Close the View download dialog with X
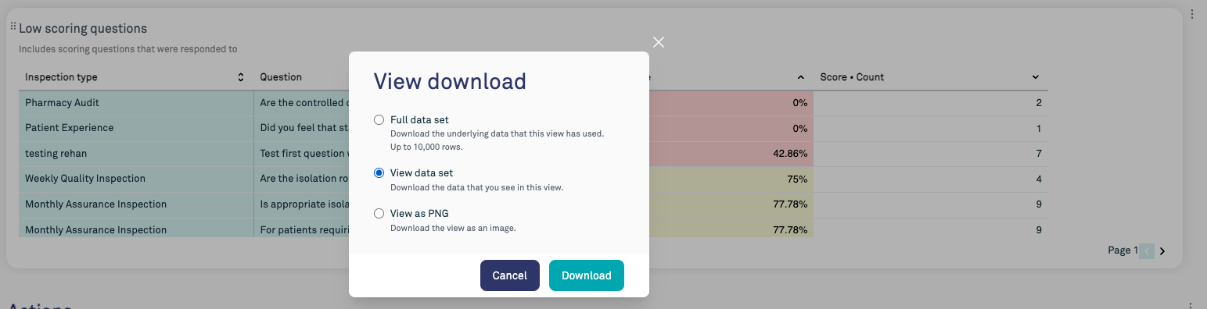 tap(659, 42)
